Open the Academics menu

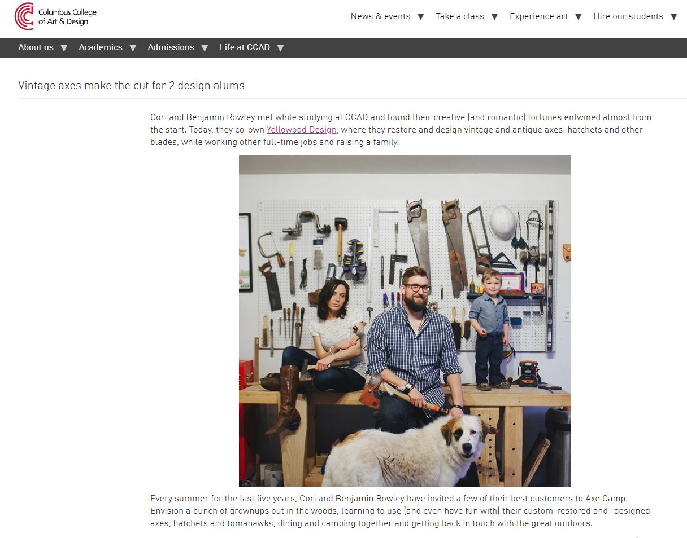pos(101,47)
